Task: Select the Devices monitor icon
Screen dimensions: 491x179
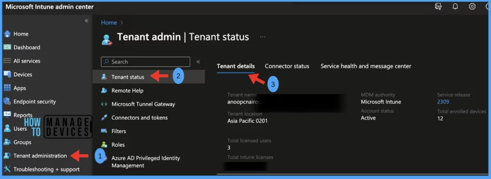Action: click(7, 74)
